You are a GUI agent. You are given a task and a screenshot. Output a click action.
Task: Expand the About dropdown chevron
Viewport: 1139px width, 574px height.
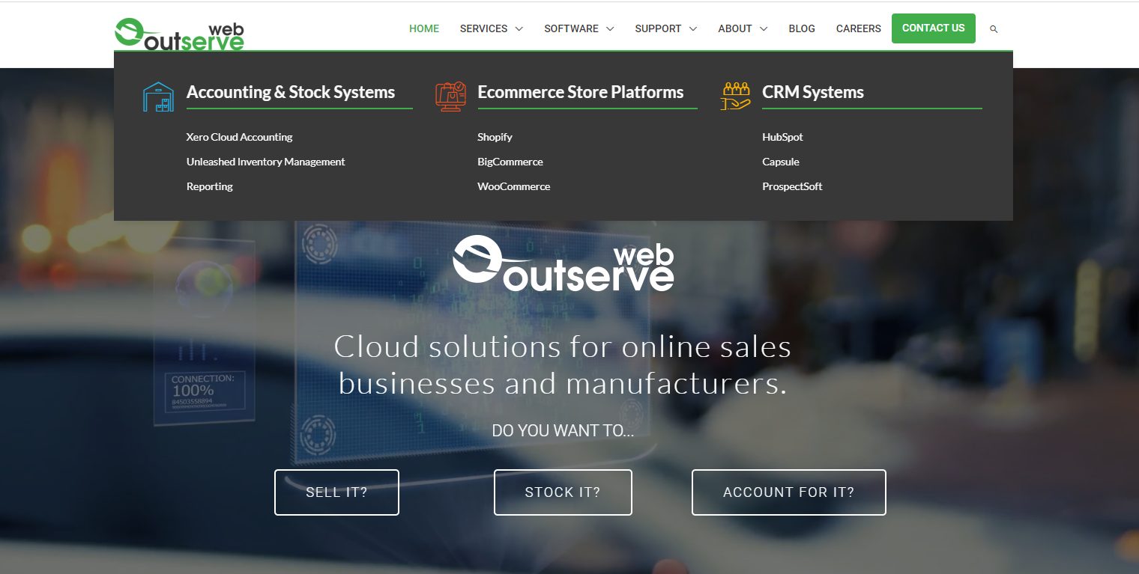point(764,29)
